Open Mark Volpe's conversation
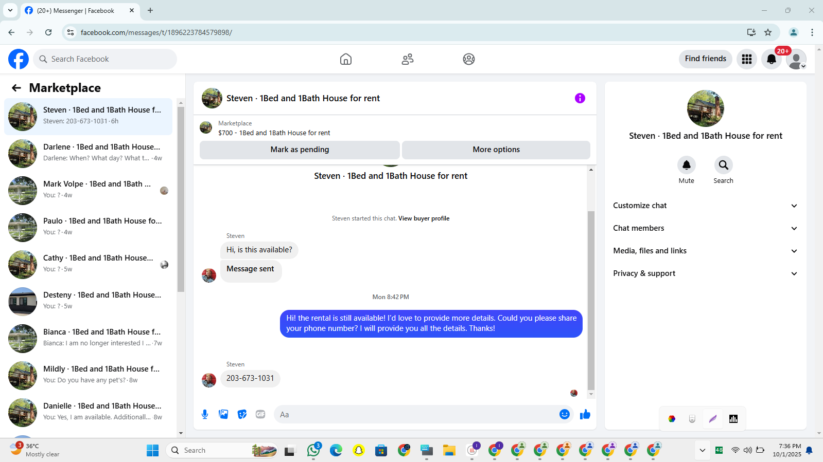 (89, 191)
